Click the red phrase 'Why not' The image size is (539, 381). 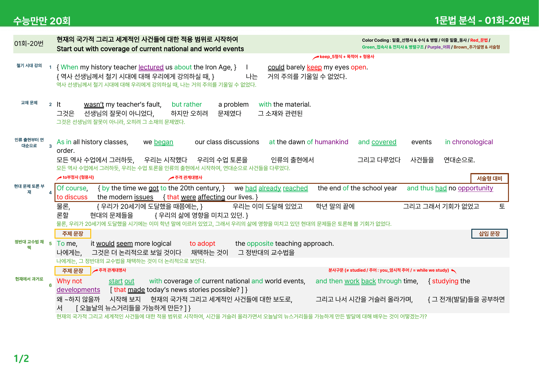point(69,281)
